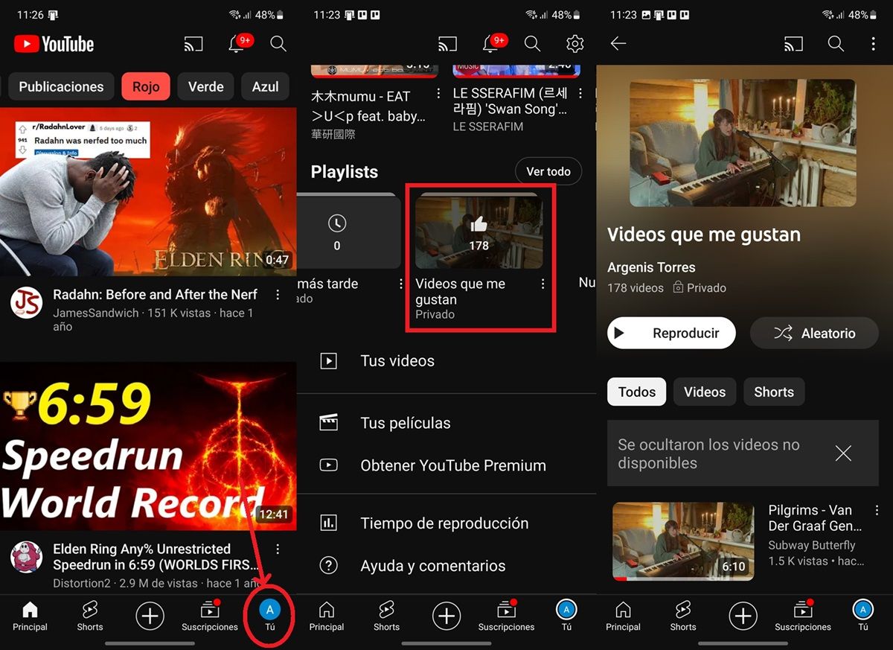This screenshot has height=650, width=893.
Task: Tap Ver todo next to Playlists
Action: 548,171
